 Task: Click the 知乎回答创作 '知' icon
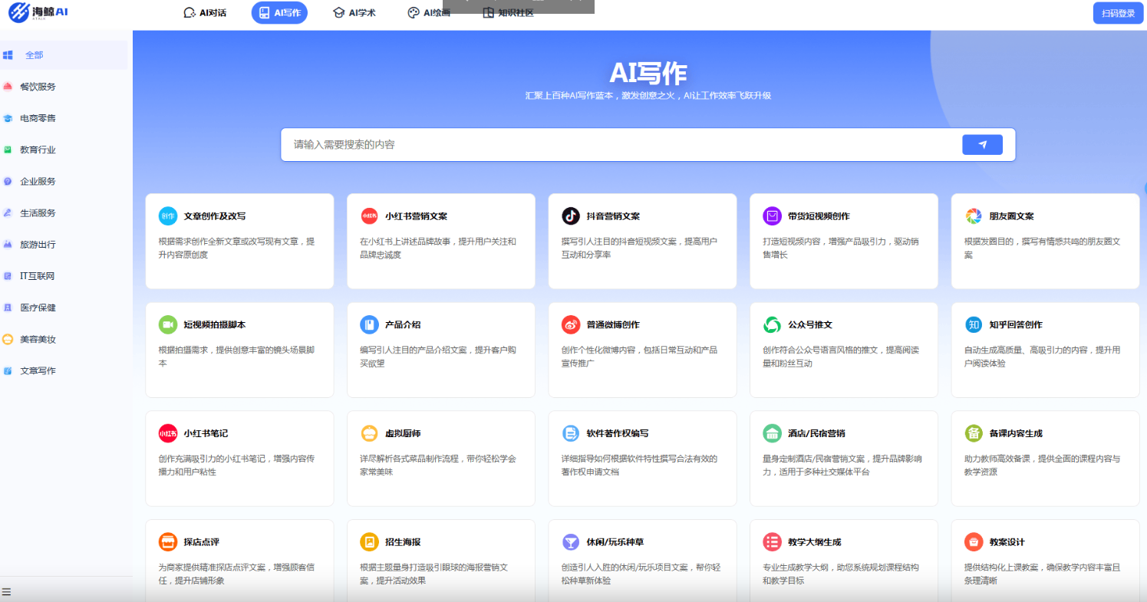click(974, 324)
